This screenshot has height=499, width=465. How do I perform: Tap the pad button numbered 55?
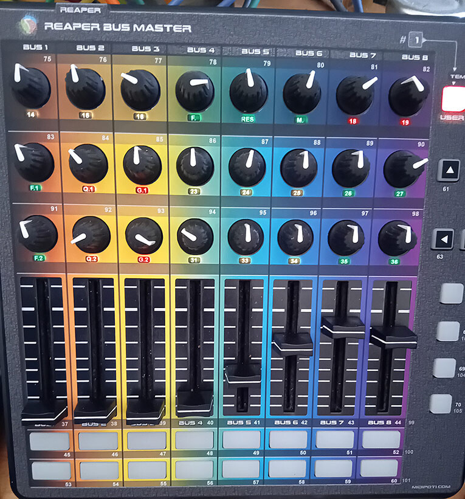click(x=147, y=470)
